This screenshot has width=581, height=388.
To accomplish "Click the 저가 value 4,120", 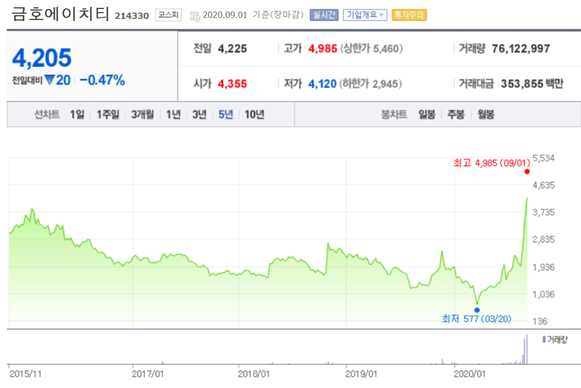I will (322, 84).
